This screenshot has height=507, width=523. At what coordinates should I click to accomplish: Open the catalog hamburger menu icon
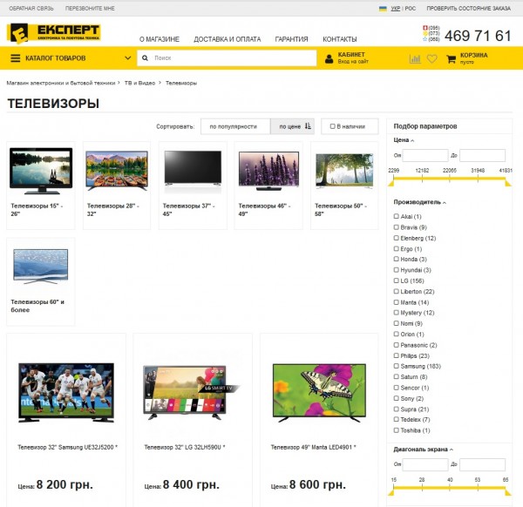(x=16, y=58)
